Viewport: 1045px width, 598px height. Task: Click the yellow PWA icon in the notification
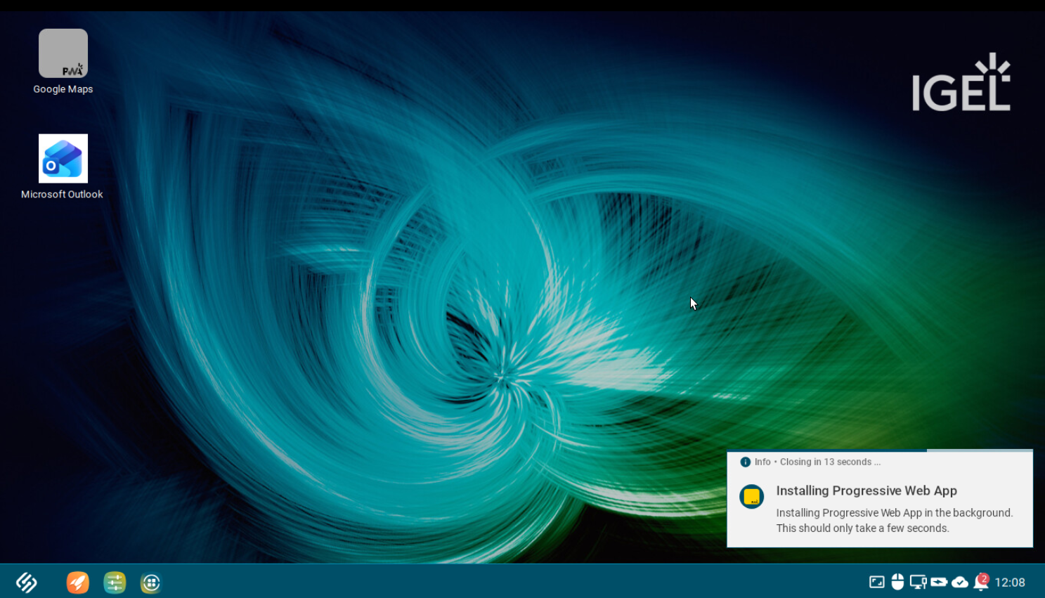click(x=751, y=497)
